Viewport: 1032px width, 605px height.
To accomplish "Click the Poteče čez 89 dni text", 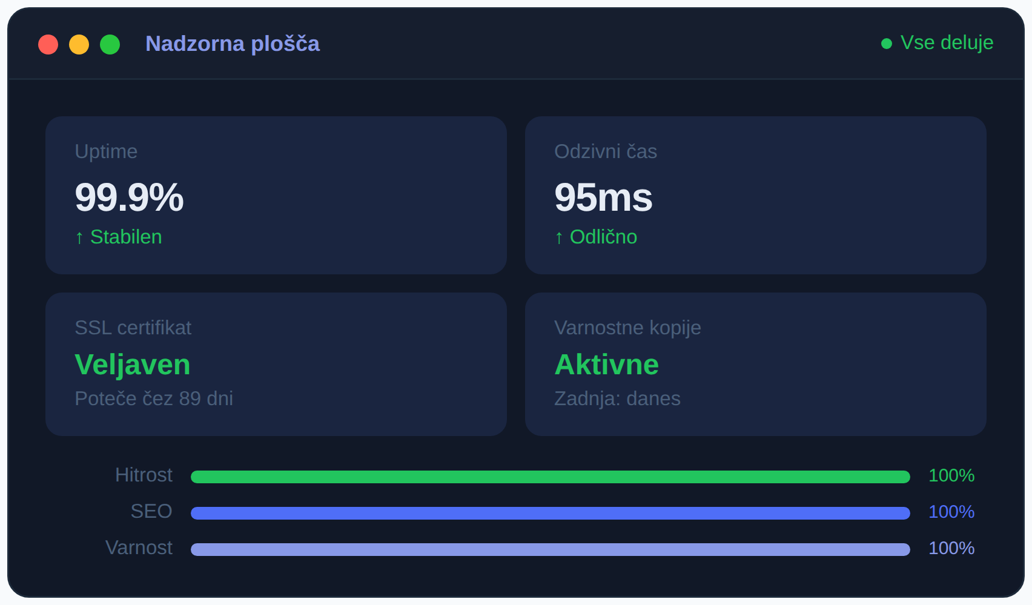I will 154,398.
